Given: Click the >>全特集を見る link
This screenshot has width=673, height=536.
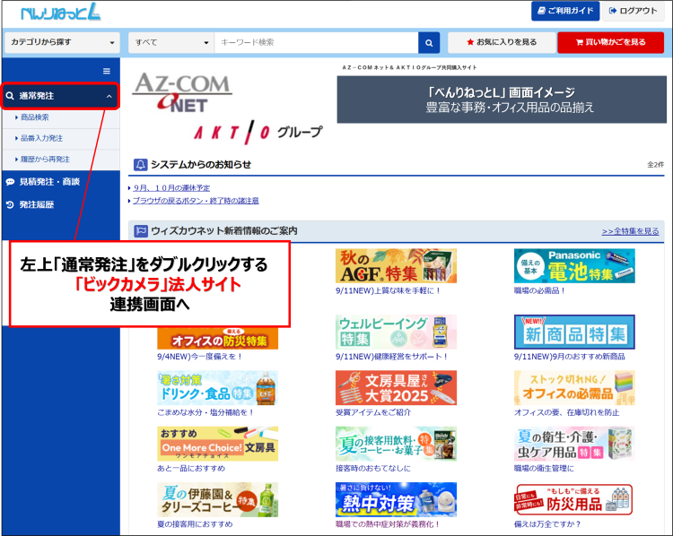Looking at the screenshot, I should [631, 231].
